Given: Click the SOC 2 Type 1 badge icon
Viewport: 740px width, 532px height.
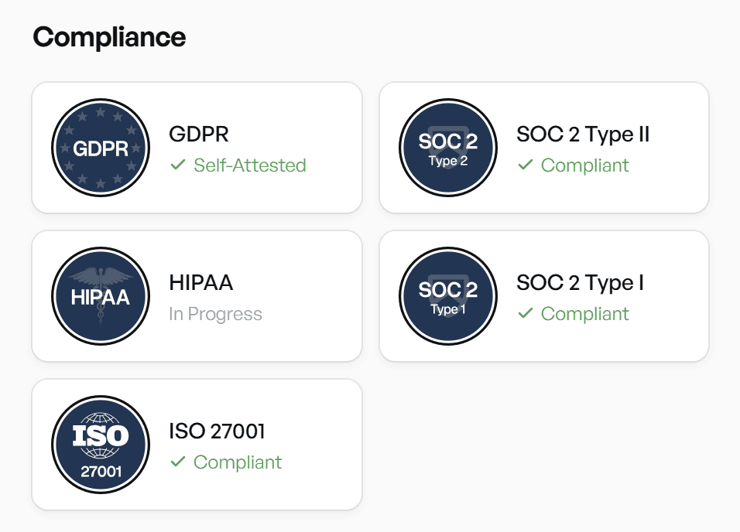Looking at the screenshot, I should point(448,296).
